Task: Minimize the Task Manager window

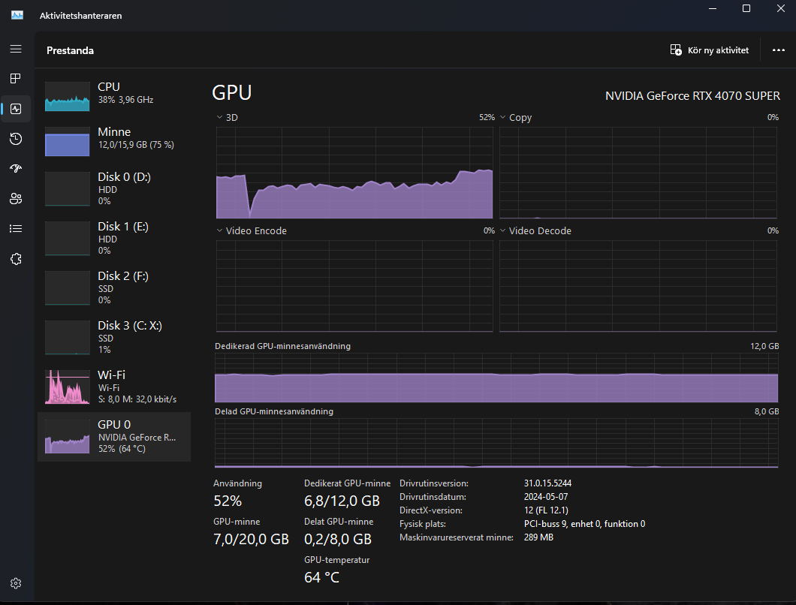Action: tap(713, 8)
